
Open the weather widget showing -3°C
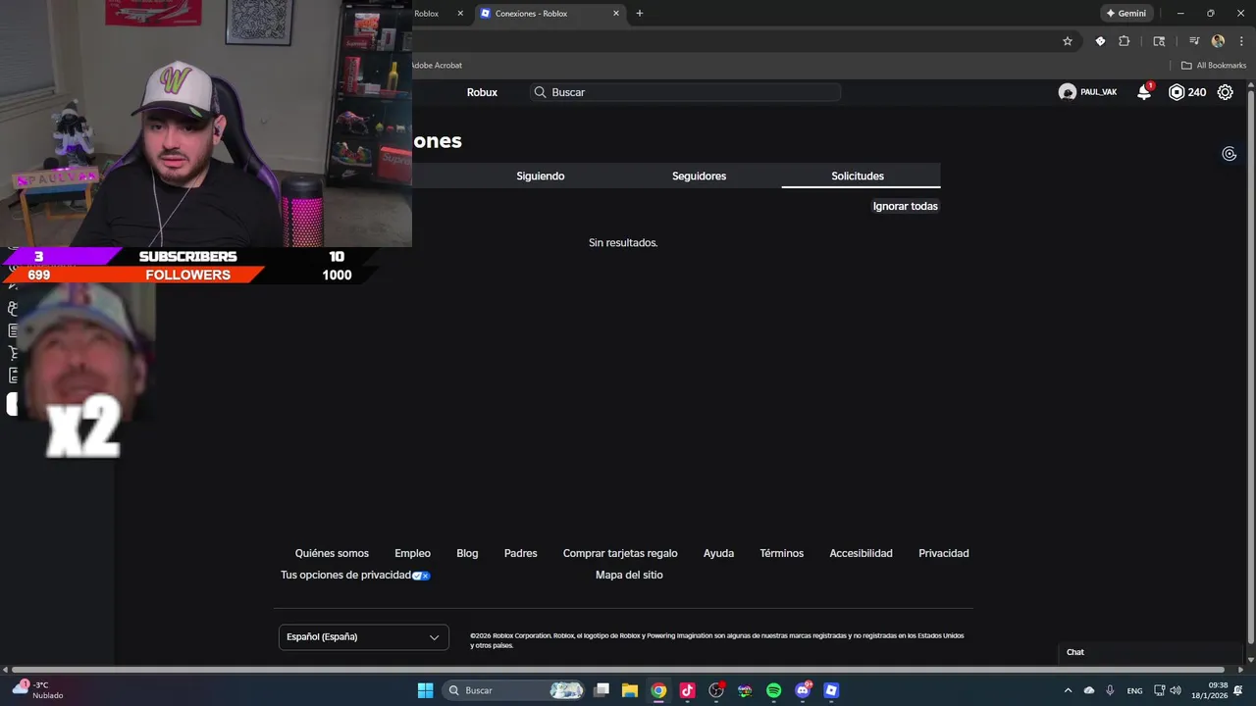click(x=39, y=690)
